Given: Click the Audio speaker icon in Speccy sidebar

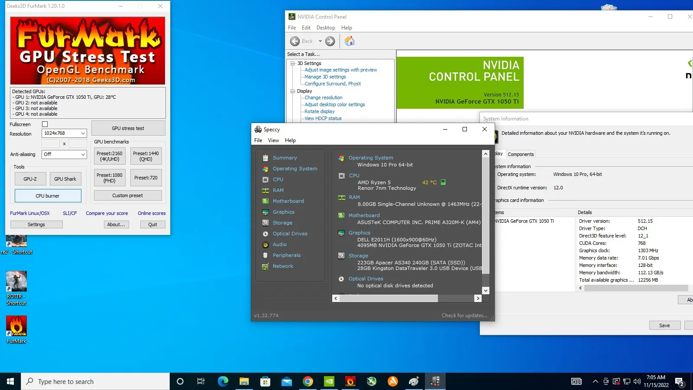Looking at the screenshot, I should tap(266, 244).
